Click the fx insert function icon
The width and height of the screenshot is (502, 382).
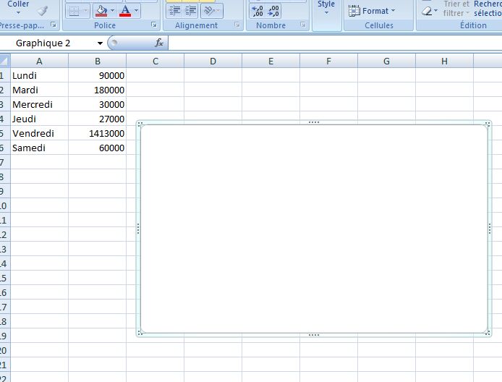coord(159,43)
